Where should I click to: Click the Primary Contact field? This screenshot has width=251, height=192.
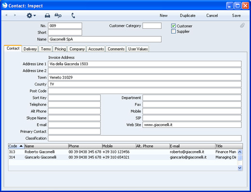coord(74,131)
